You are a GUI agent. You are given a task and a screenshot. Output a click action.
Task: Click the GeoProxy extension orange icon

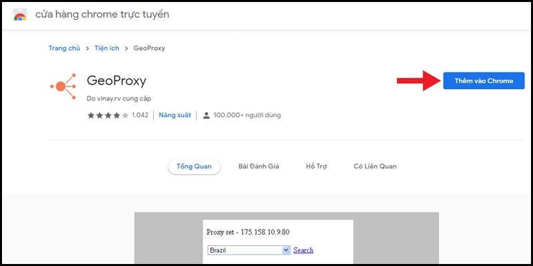63,86
